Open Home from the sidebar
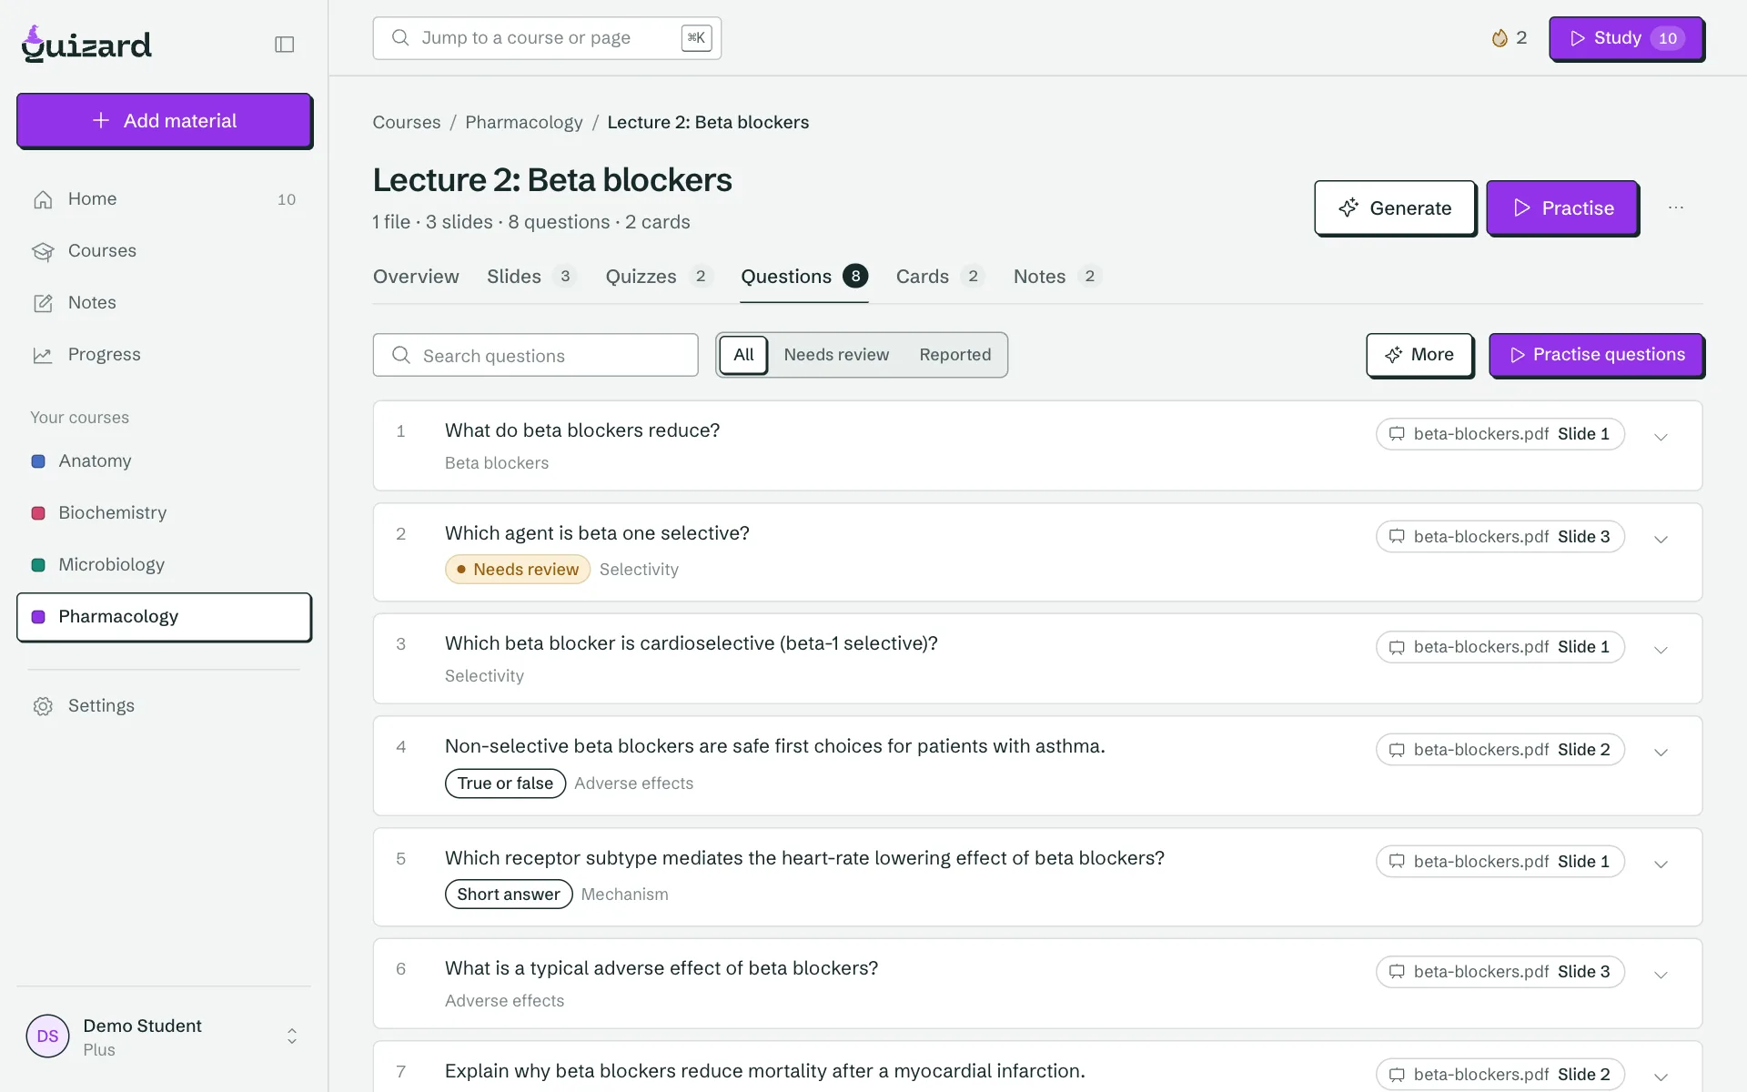This screenshot has width=1747, height=1092. [164, 199]
